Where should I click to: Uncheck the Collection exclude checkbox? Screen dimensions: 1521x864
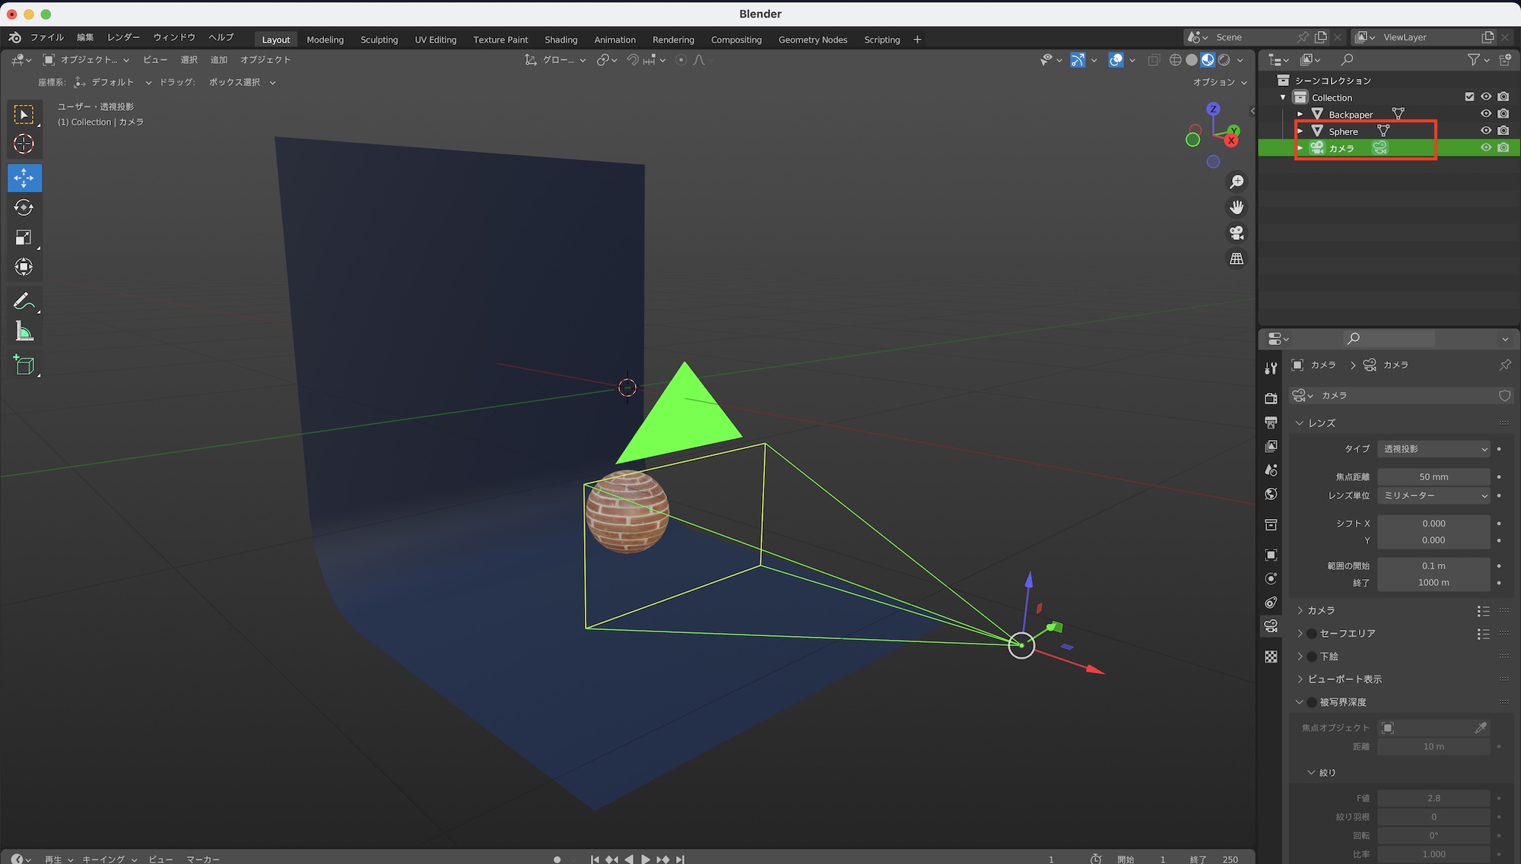[1469, 97]
